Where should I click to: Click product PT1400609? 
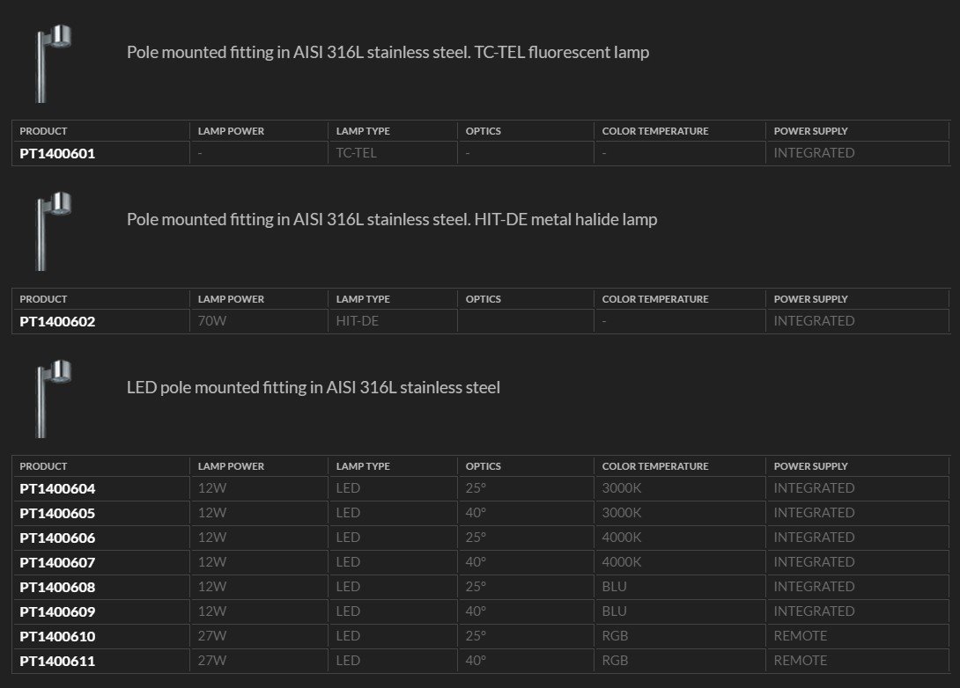pyautogui.click(x=57, y=611)
